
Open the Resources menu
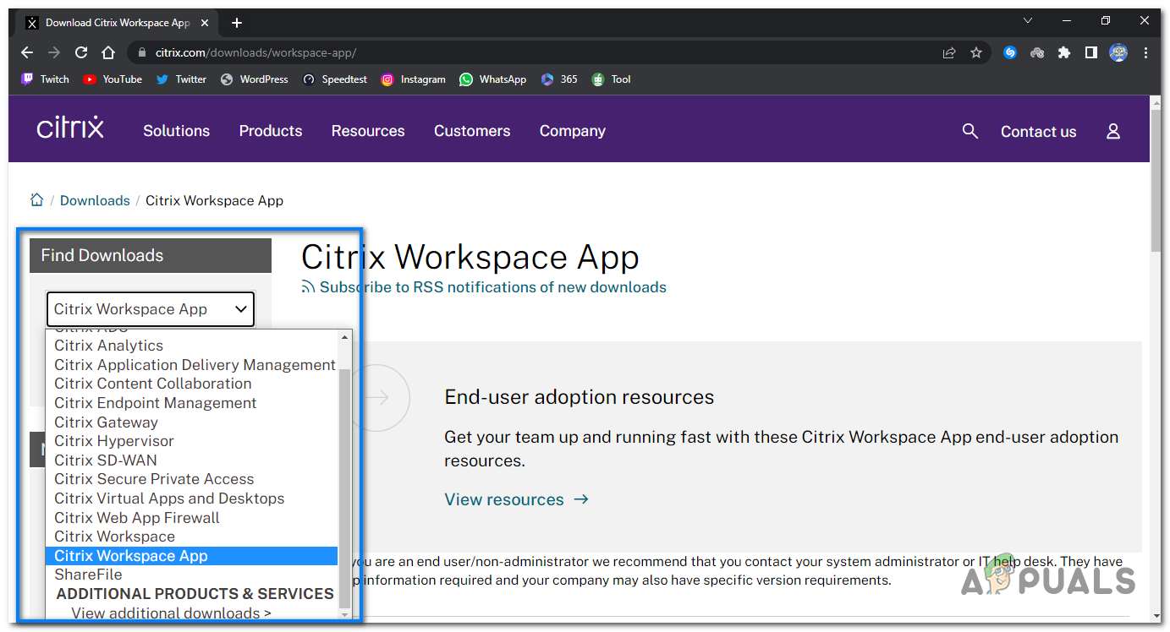point(367,131)
